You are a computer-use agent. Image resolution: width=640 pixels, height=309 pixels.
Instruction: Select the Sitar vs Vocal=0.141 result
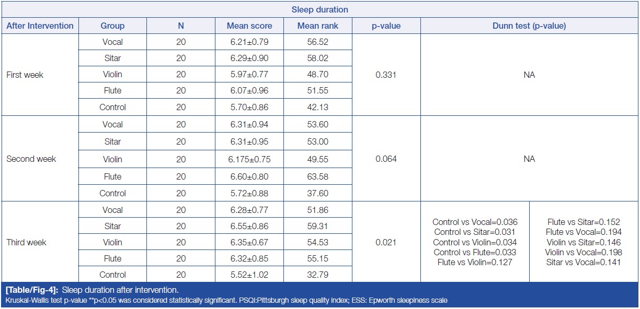point(584,263)
